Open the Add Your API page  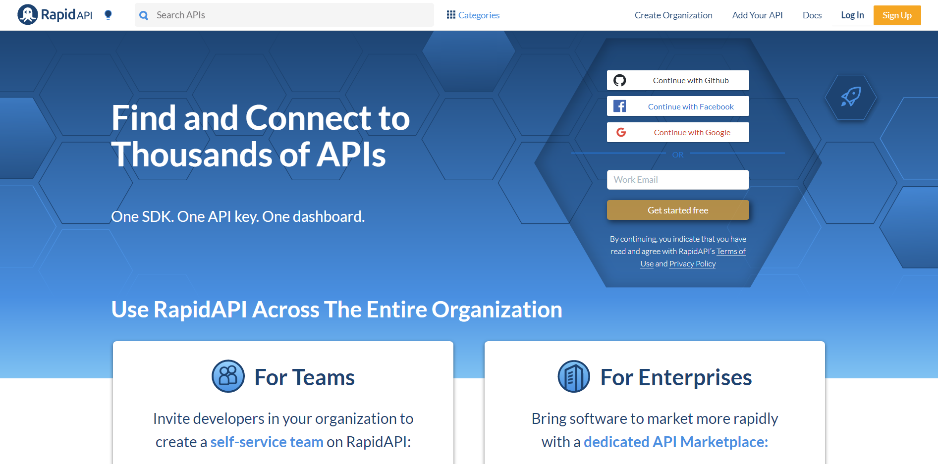click(758, 15)
